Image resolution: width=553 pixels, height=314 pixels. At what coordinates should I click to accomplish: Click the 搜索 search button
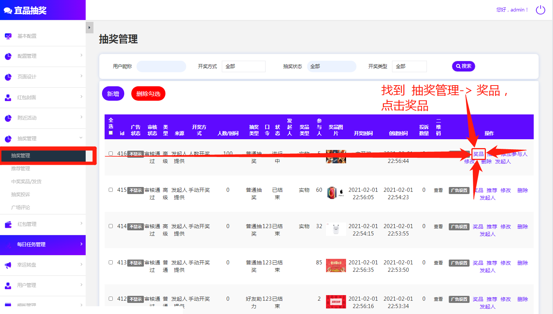pos(464,66)
